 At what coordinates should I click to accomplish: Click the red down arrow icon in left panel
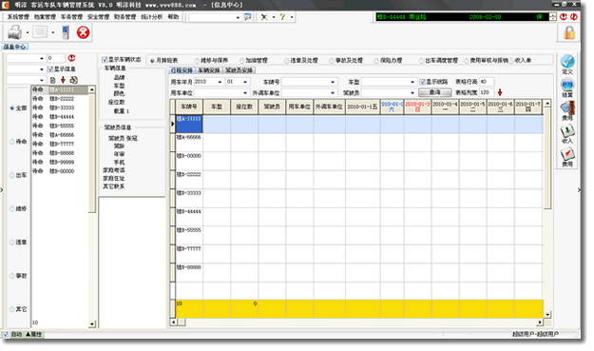63,80
